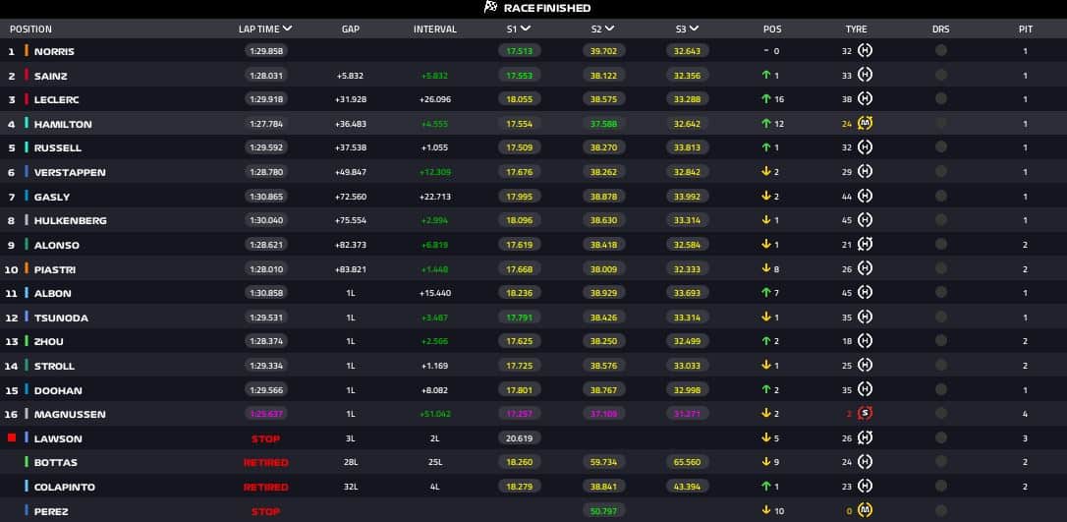Click the hard tyre icon in Norris row
1067x522 pixels.
tap(865, 50)
